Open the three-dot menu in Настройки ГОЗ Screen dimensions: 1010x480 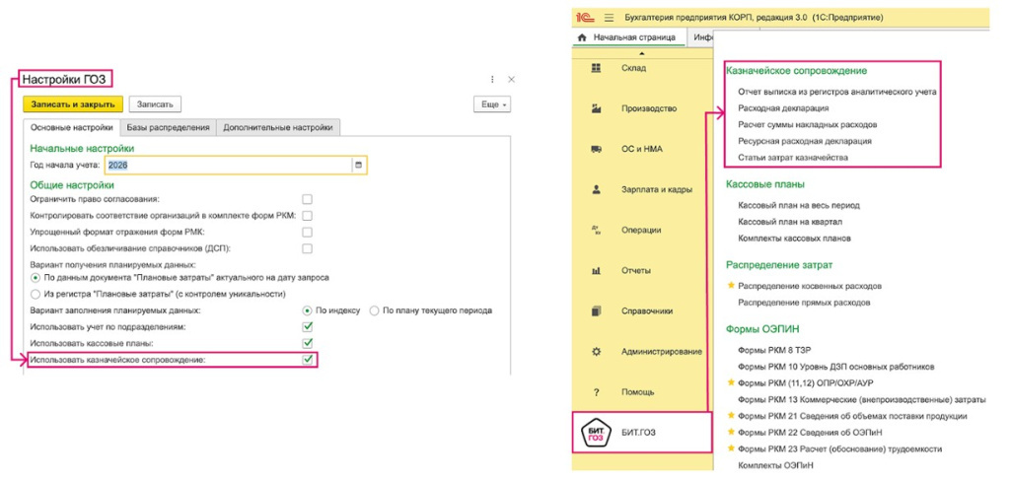[493, 80]
